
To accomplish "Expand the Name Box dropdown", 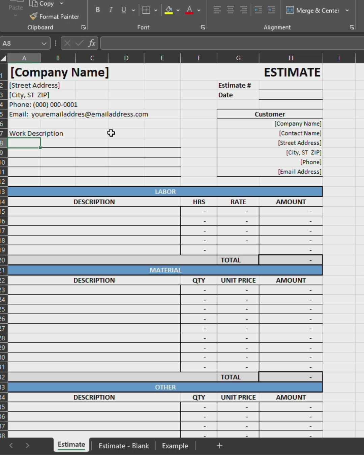I will click(44, 43).
